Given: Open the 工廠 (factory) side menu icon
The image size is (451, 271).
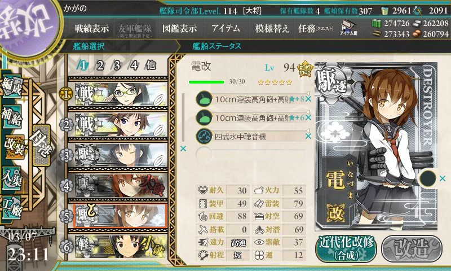Looking at the screenshot, I should 12,207.
